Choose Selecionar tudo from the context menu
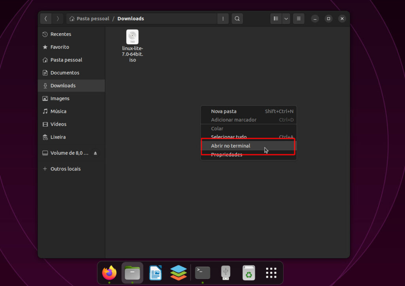405x286 pixels. 248,137
